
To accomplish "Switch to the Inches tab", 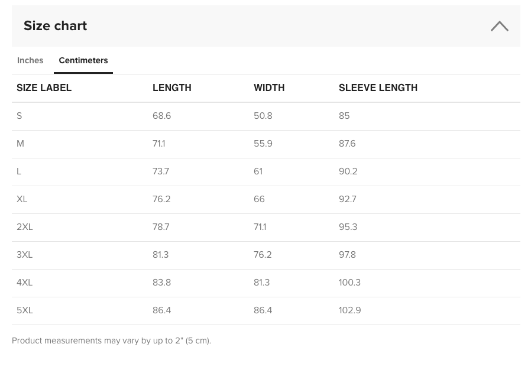I will pyautogui.click(x=30, y=60).
